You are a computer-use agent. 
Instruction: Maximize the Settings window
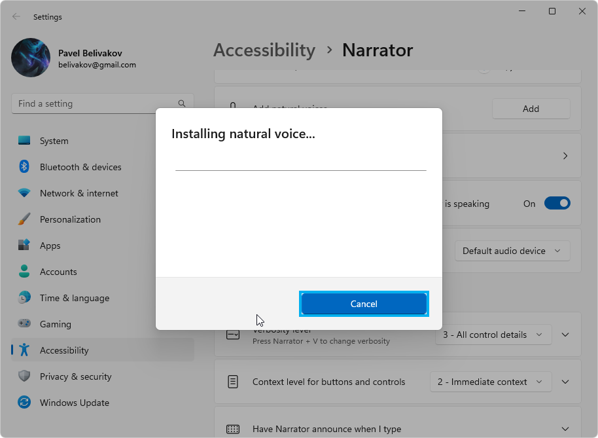552,11
